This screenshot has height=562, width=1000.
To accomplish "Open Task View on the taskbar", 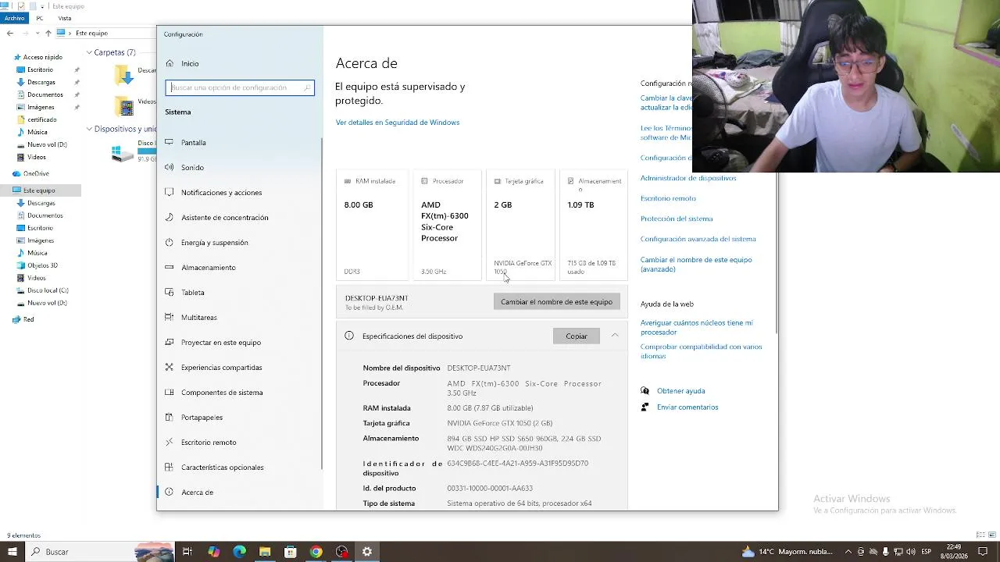I will (x=187, y=552).
